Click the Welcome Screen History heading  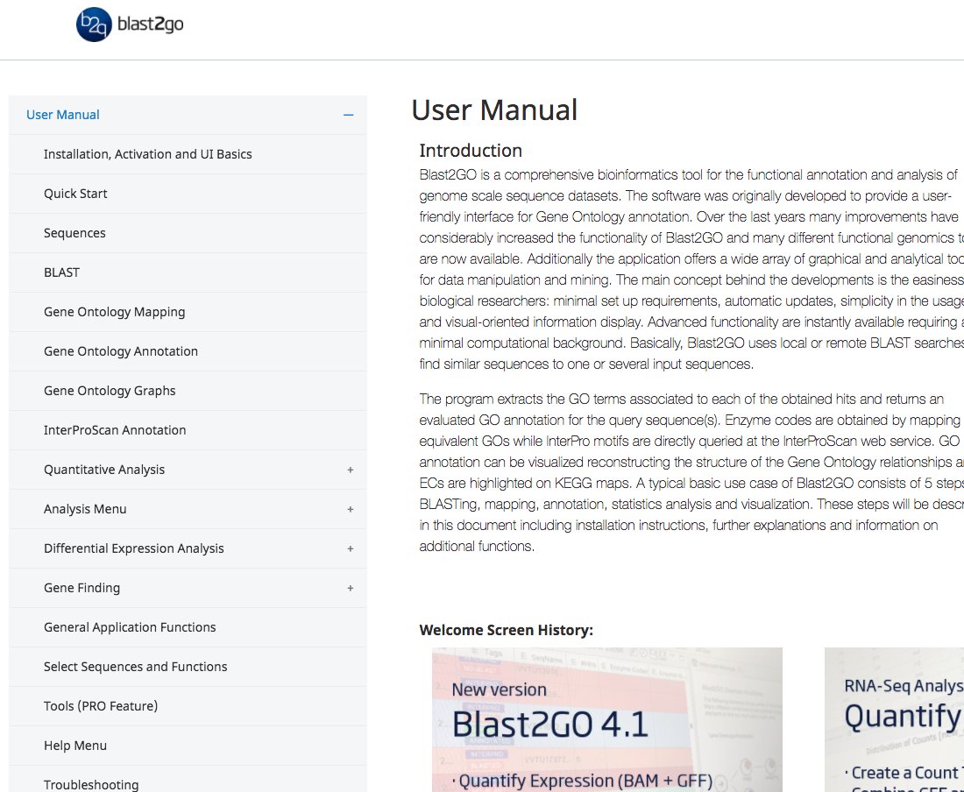pos(506,631)
